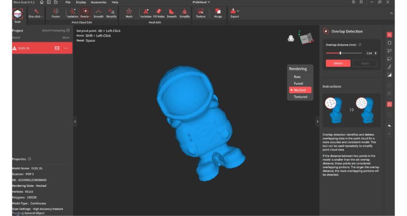Start point cloud Fusion
Image resolution: width=407 pixels, height=216 pixels.
tap(56, 13)
